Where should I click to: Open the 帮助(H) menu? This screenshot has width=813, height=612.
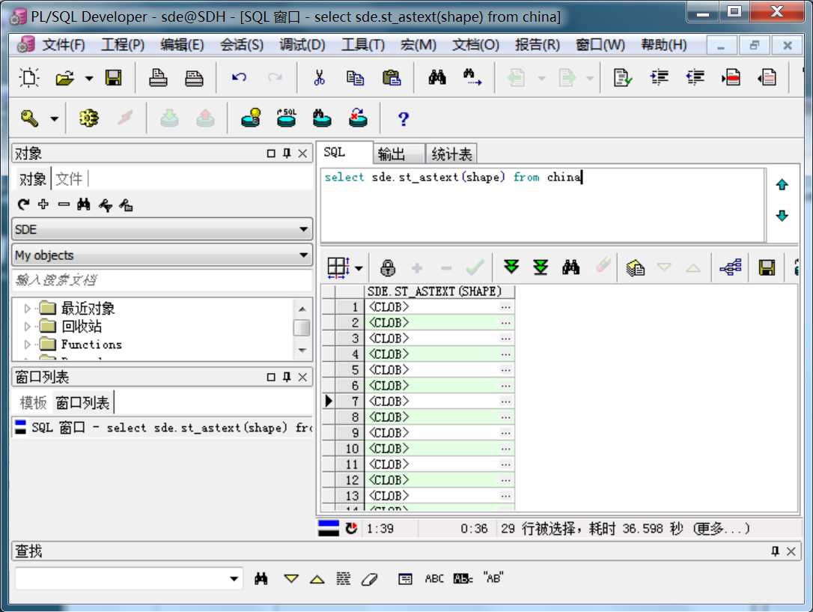664,45
